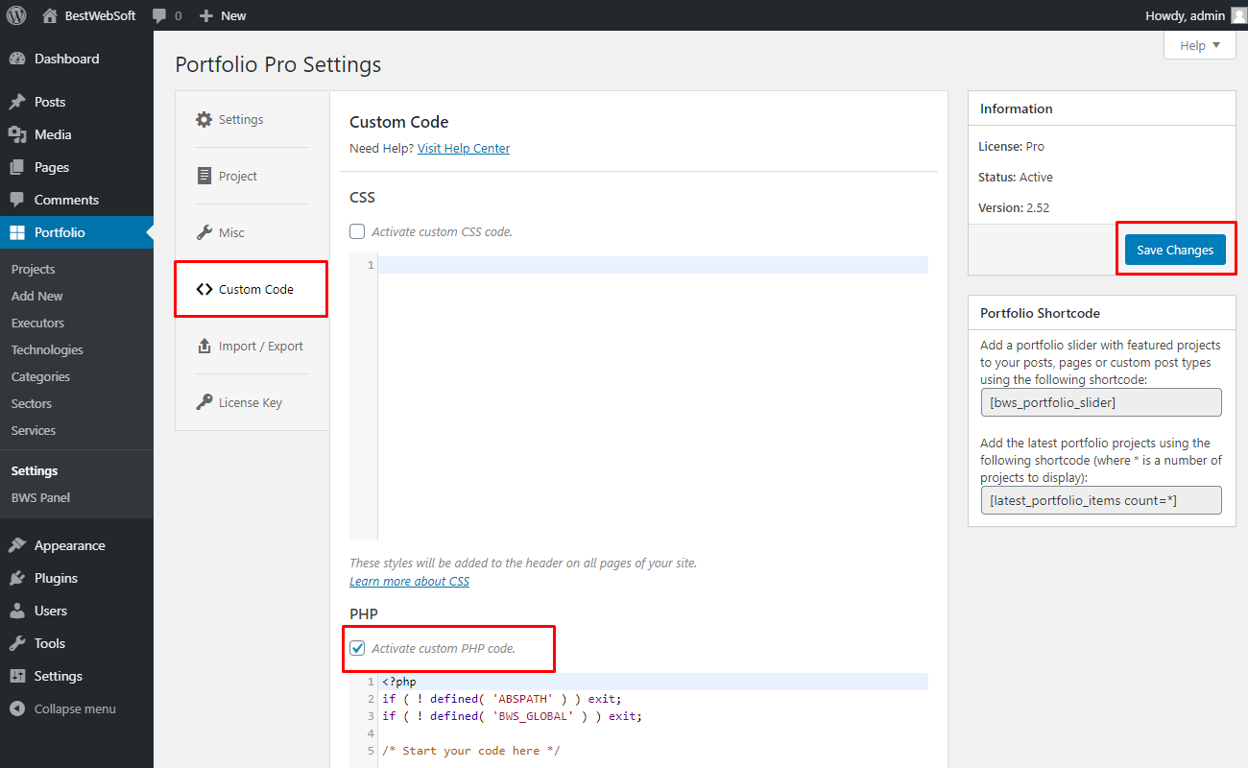
Task: Click the 'Status: Active' text
Action: click(x=1016, y=177)
